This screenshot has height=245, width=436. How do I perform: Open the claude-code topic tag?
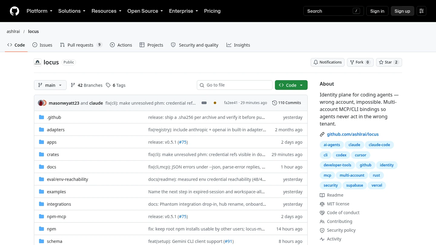(x=379, y=145)
